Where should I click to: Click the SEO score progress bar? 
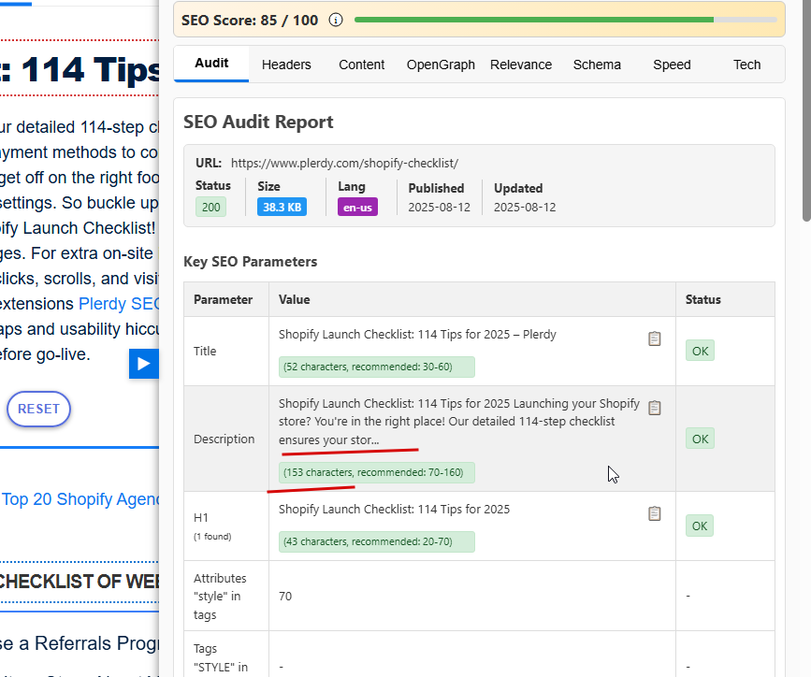click(x=565, y=20)
